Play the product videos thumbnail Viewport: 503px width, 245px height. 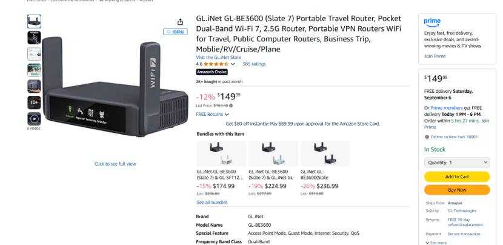pyautogui.click(x=34, y=119)
